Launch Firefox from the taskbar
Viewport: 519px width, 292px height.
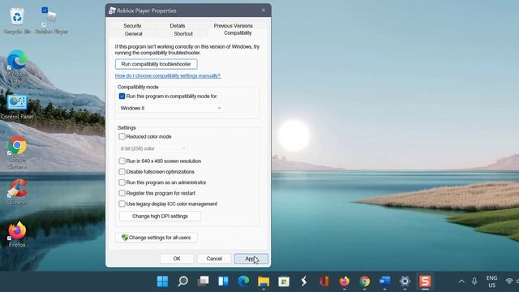tap(344, 281)
